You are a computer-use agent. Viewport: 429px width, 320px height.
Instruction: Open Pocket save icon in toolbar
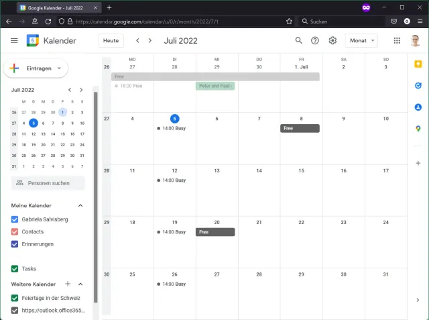[x=393, y=21]
